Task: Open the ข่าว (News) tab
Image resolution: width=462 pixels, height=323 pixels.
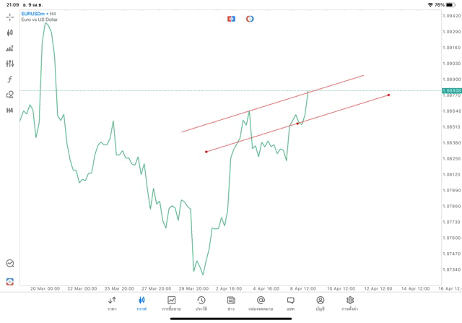Action: (x=231, y=303)
